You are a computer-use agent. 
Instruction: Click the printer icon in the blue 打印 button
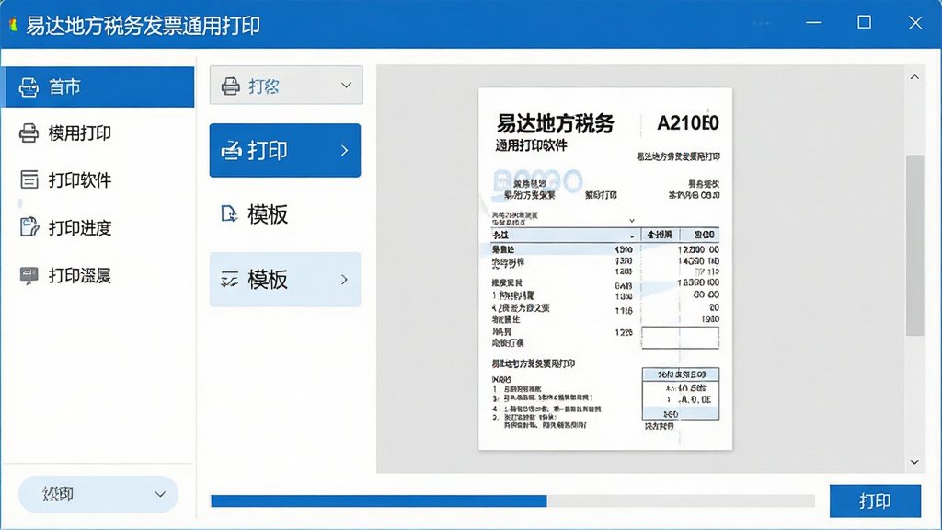231,150
